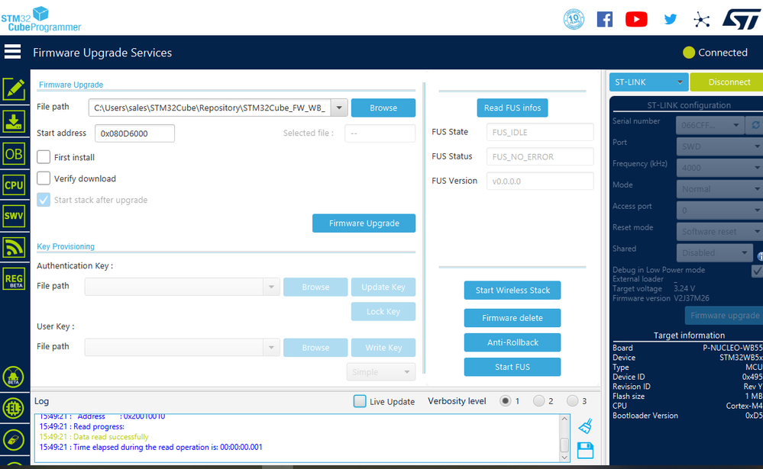Image resolution: width=763 pixels, height=469 pixels.
Task: Open the Mode Normal dropdown
Action: pos(719,189)
